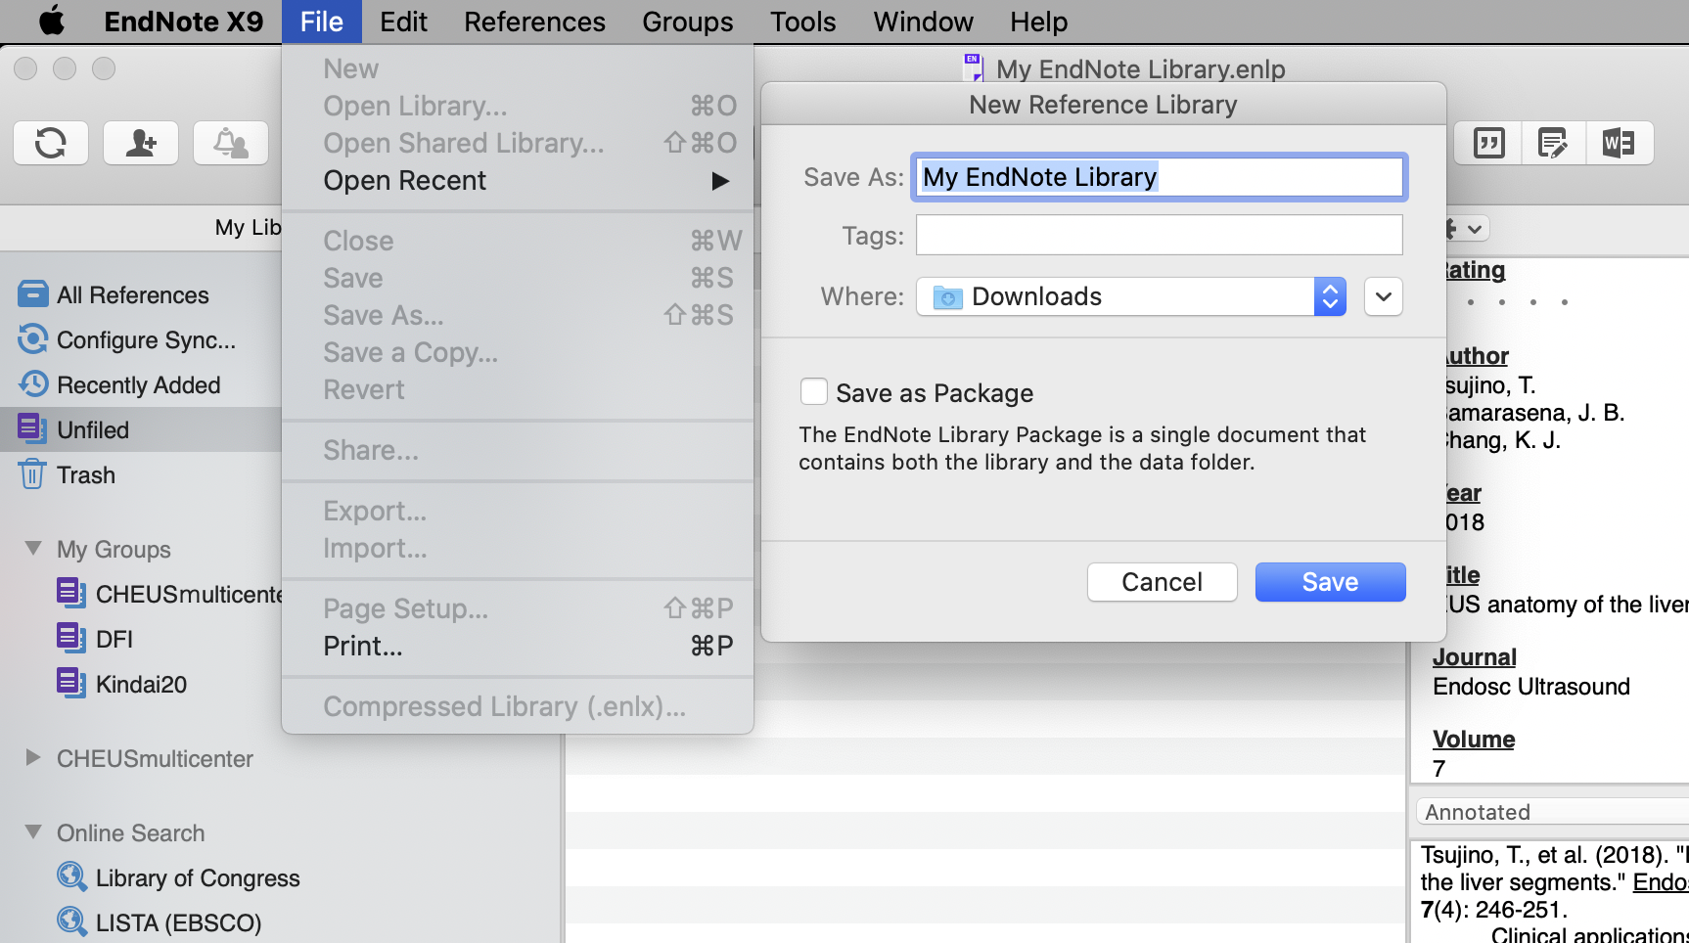Image resolution: width=1689 pixels, height=943 pixels.
Task: Click the activity feed bell icon
Action: point(231,143)
